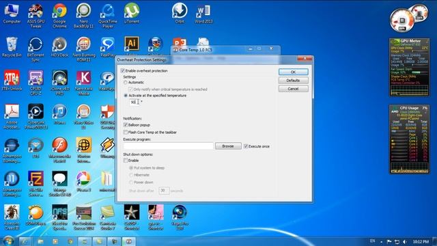Open the Action Center flag tray icon
The width and height of the screenshot is (437, 246).
point(389,241)
